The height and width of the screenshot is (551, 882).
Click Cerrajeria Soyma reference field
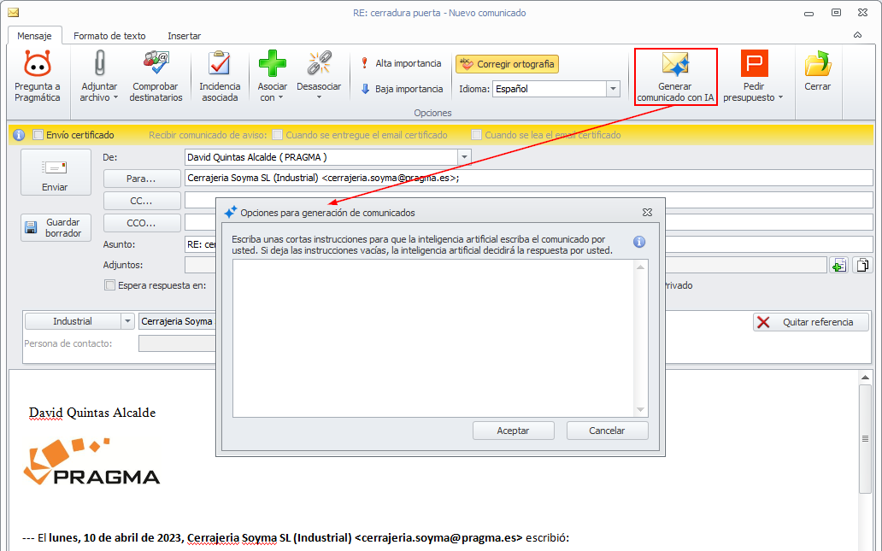178,321
